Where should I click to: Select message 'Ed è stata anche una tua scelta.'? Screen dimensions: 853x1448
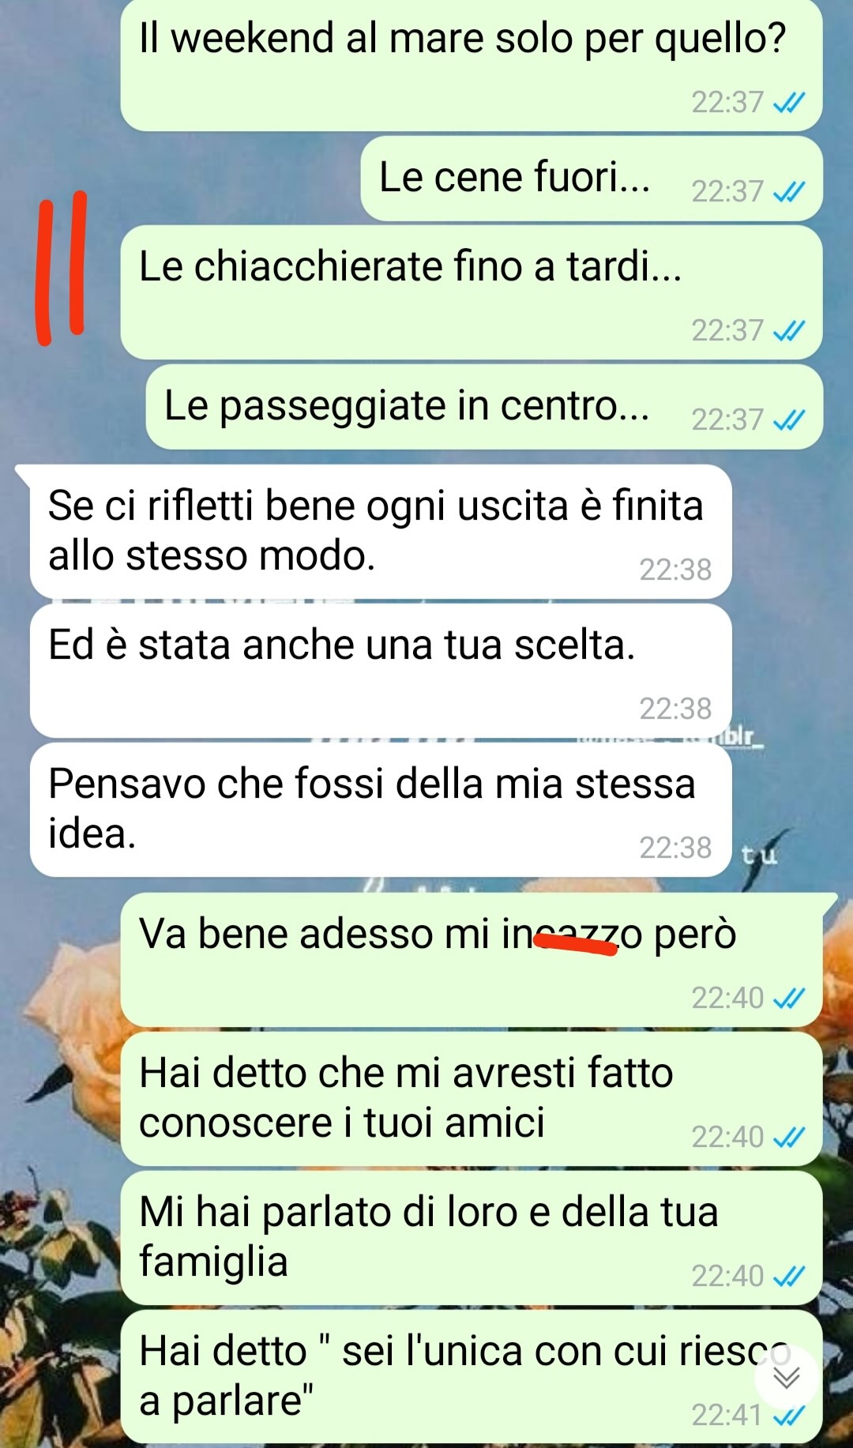[381, 671]
